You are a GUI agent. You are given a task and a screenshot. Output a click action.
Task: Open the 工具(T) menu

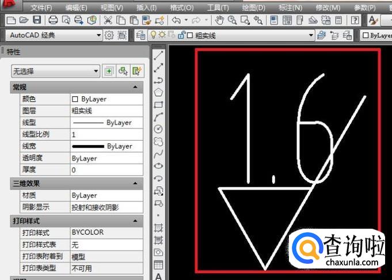tap(218, 8)
